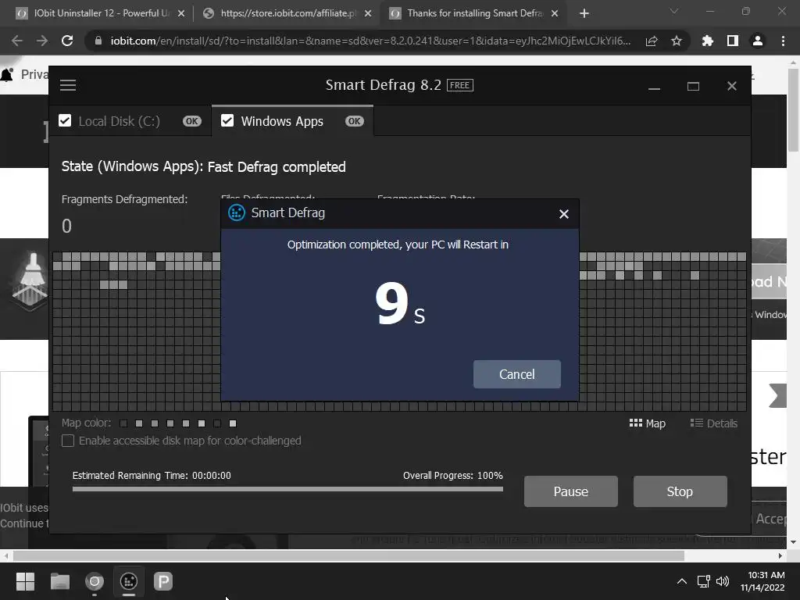800x600 pixels.
Task: Click the Smart Defrag logo in dialog
Action: pyautogui.click(x=236, y=212)
